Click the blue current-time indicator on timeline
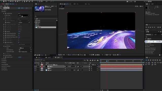The width and height of the screenshot is (162, 91). [x=107, y=61]
